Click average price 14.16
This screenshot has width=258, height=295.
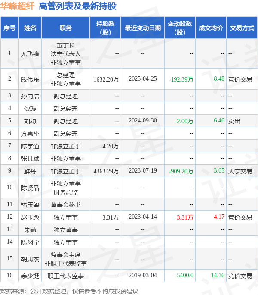click(218, 275)
